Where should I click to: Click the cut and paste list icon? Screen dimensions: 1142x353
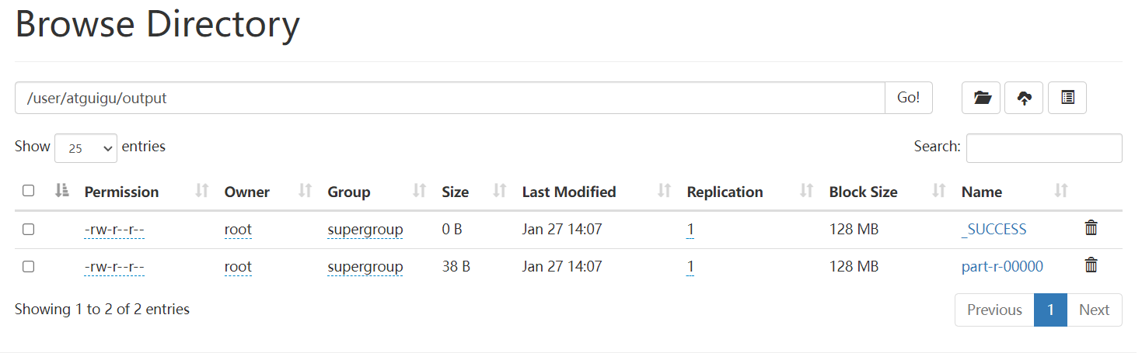pos(1067,98)
